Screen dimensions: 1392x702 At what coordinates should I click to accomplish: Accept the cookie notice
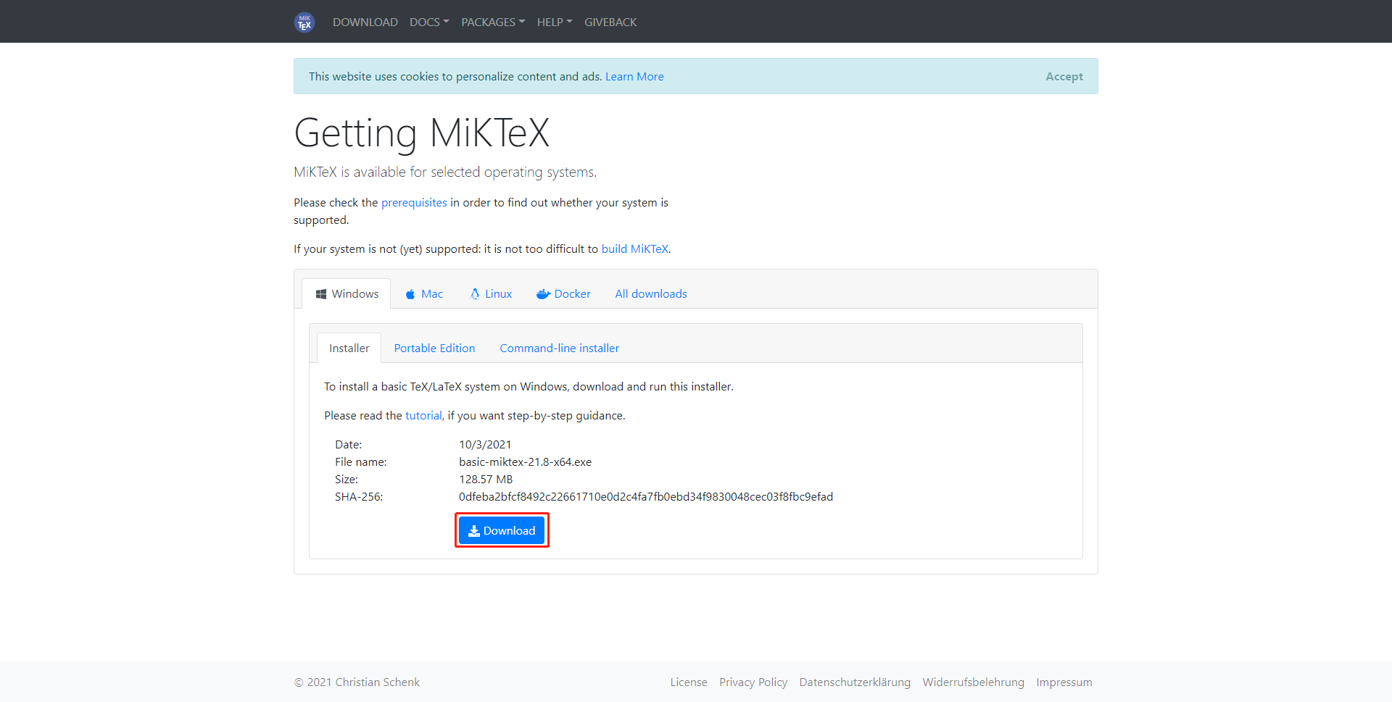pyautogui.click(x=1064, y=76)
